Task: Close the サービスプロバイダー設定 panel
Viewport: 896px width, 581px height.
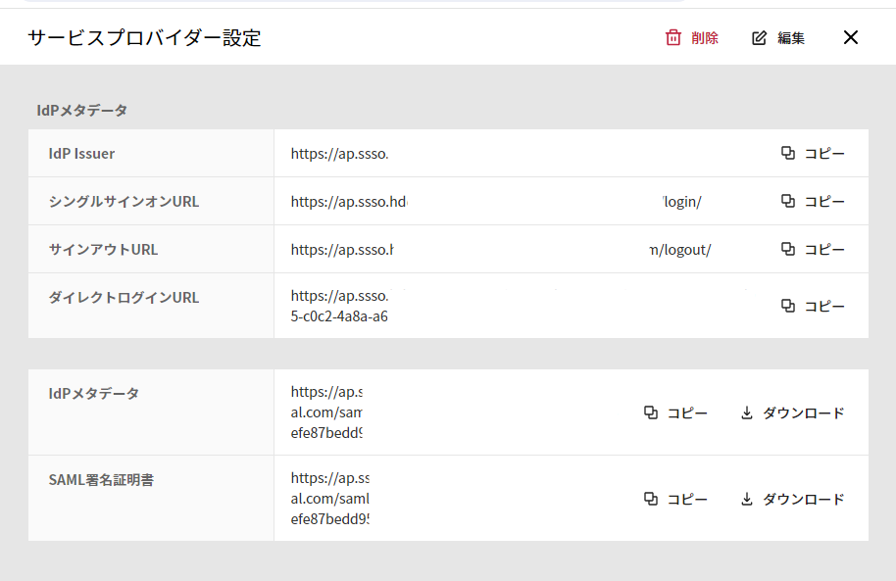Action: tap(850, 37)
